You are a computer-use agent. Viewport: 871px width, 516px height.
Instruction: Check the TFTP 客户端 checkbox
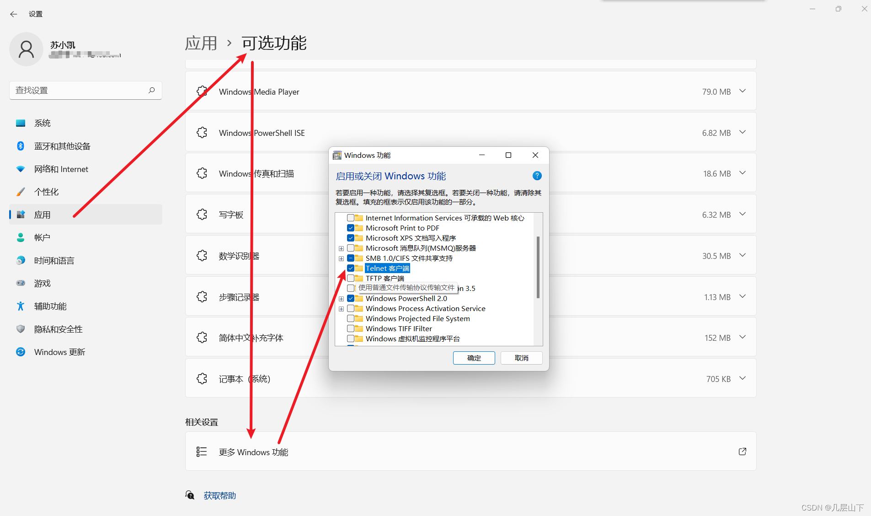[x=351, y=278]
